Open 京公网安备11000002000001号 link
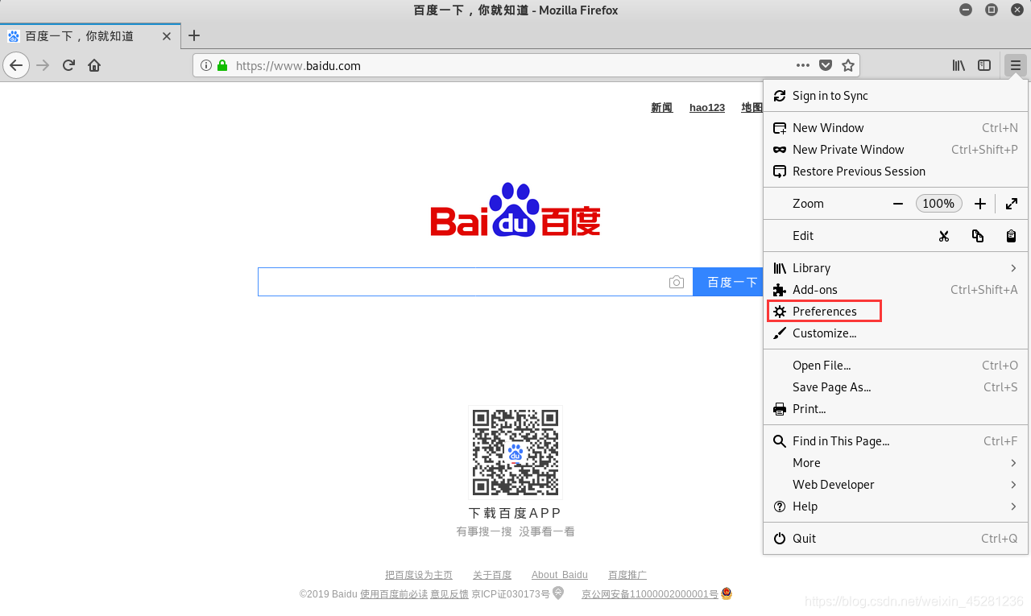 point(650,594)
